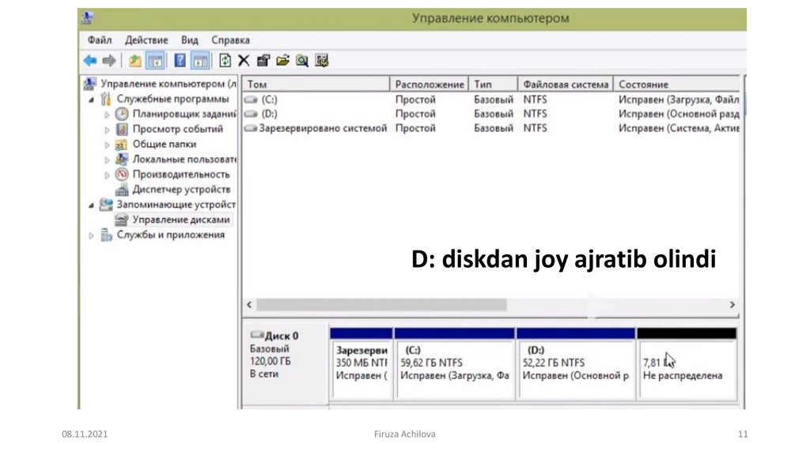
Task: Click Исправен (Основной разд status of D: row
Action: point(679,114)
